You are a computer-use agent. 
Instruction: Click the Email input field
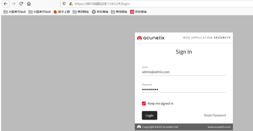(184, 72)
